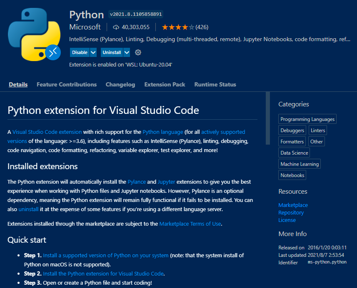The image size is (357, 288).
Task: Expand the Disable dropdown arrow
Action: click(x=93, y=52)
